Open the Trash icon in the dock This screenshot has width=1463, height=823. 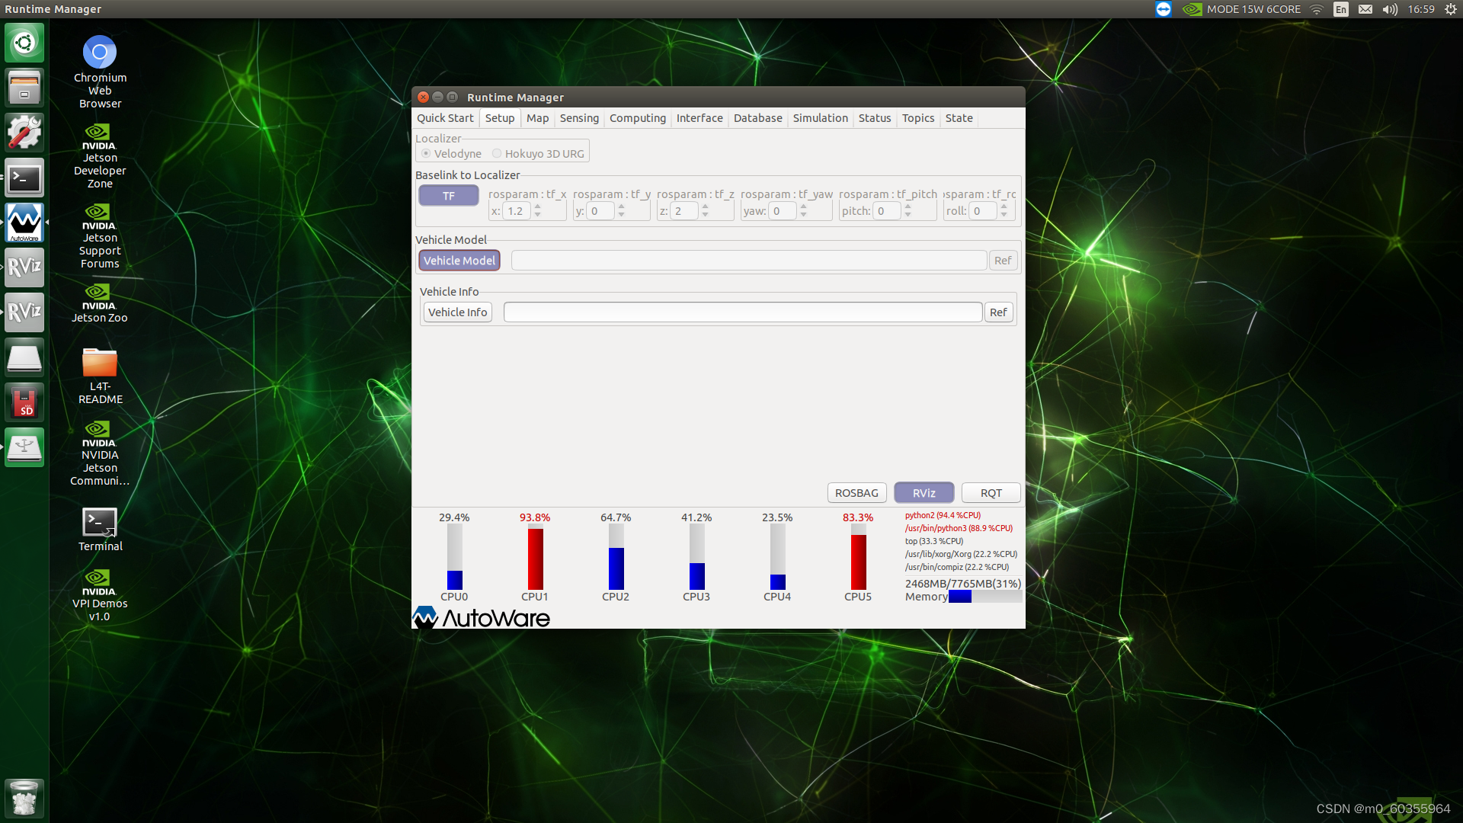tap(24, 798)
